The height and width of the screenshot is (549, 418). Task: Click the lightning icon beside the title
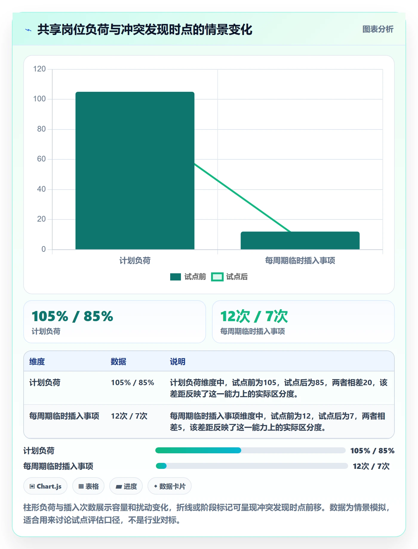[28, 30]
